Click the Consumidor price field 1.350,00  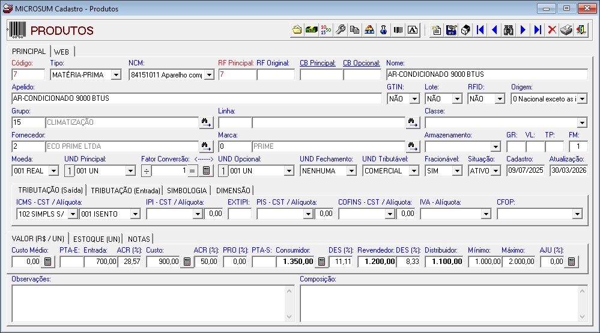pyautogui.click(x=295, y=262)
